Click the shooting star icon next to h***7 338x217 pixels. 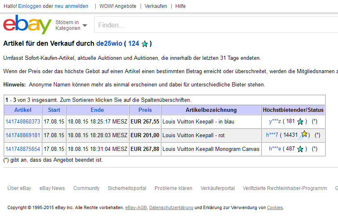click(303, 135)
